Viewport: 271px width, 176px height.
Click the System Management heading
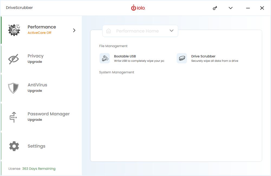117,72
